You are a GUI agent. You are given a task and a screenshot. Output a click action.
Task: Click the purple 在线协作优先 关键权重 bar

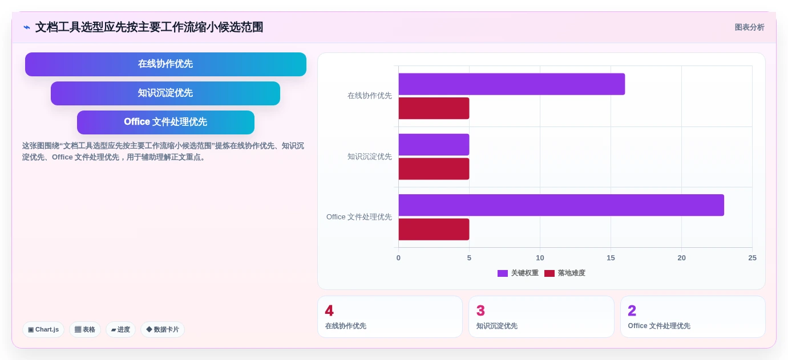coord(512,84)
